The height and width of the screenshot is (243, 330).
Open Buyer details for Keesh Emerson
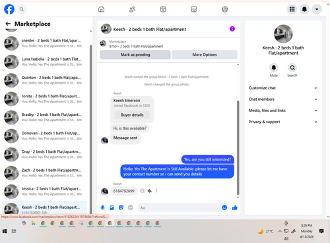click(132, 115)
